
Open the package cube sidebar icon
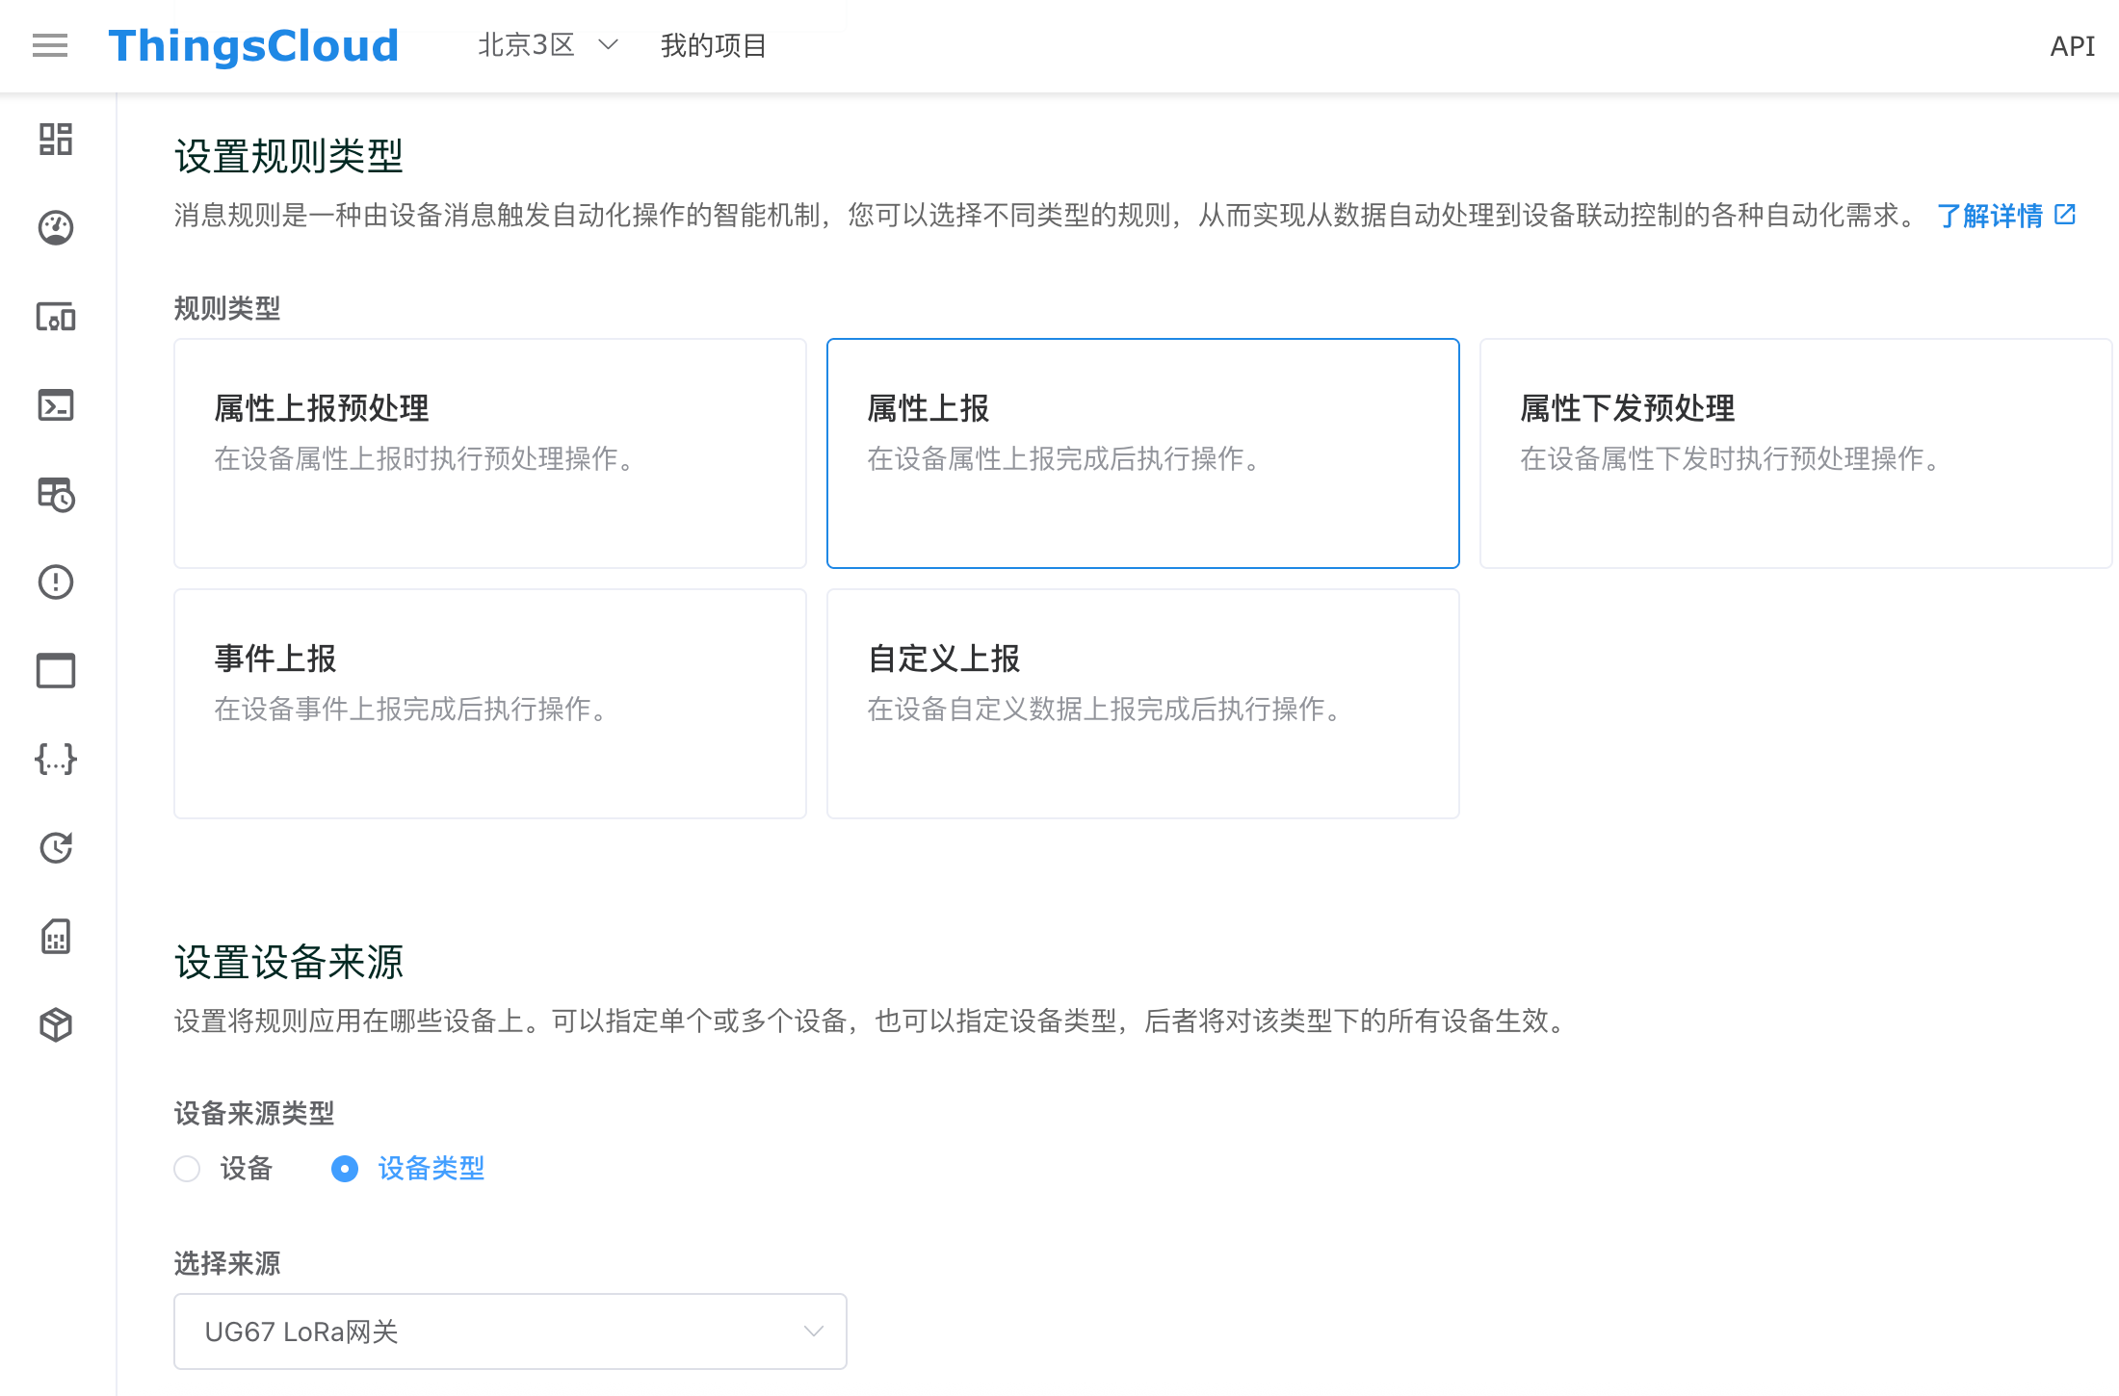[x=56, y=1025]
